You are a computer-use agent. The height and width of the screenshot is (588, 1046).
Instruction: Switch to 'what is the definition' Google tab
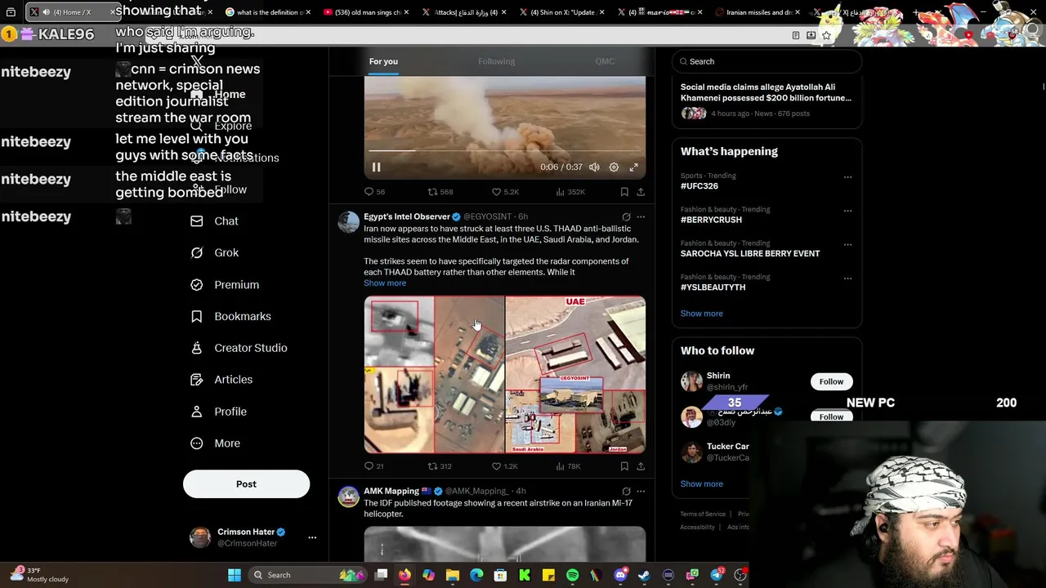268,12
